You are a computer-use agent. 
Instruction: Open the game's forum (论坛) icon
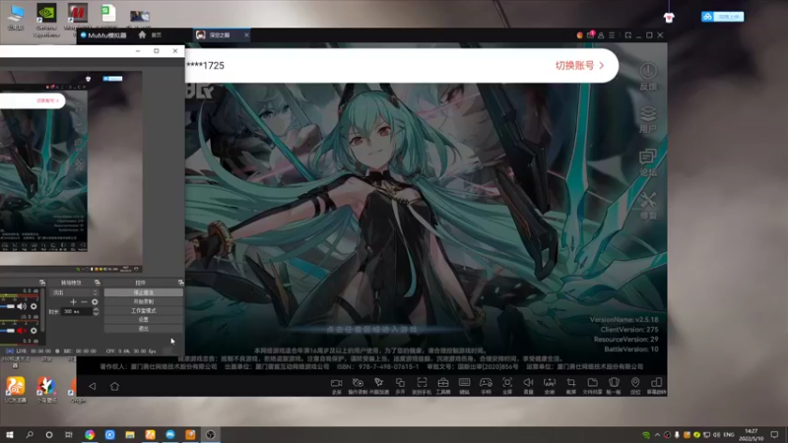click(648, 162)
